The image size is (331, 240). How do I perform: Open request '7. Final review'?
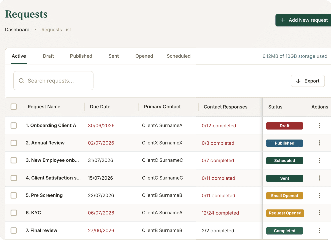[x=41, y=231]
